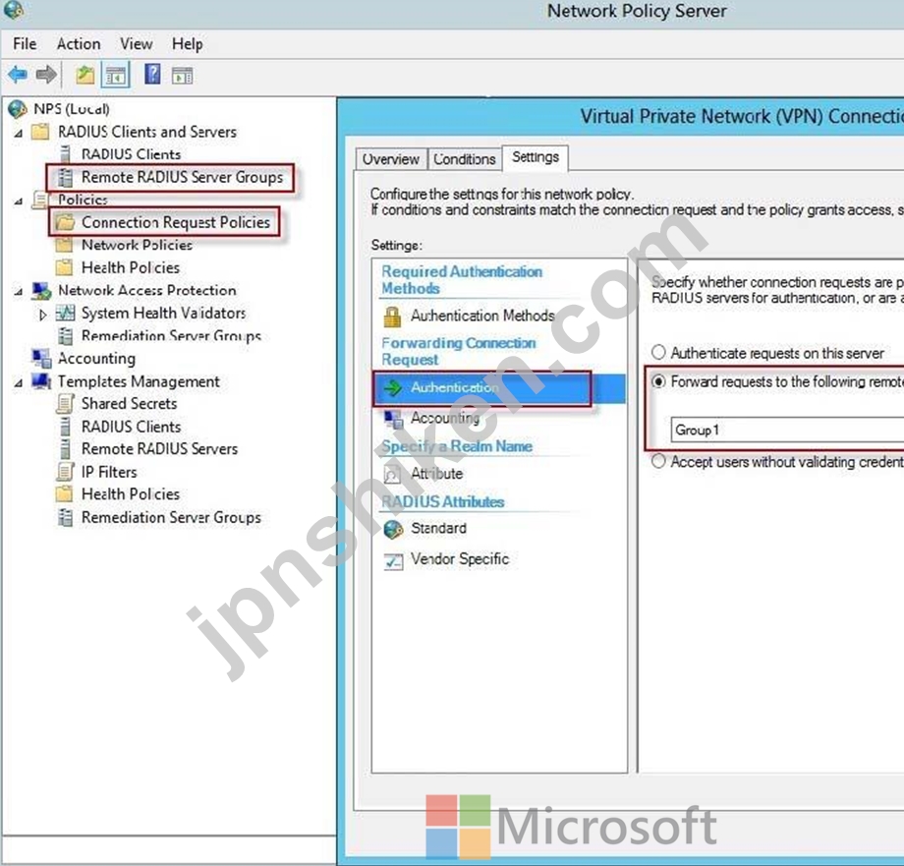Viewport: 904px width, 866px height.
Task: Click the grey Forward arrow in toolbar
Action: coord(46,75)
